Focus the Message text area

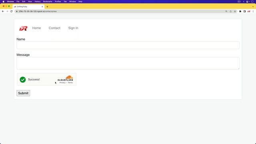pos(128,63)
